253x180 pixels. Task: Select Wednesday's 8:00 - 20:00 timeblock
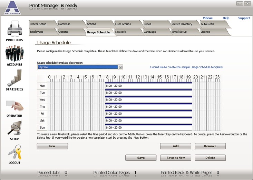click(148, 99)
